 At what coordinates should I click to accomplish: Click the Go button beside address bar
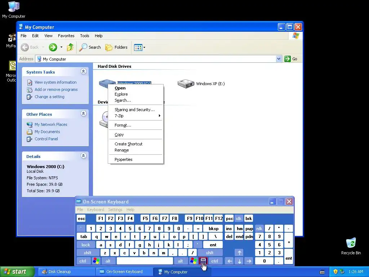(291, 59)
